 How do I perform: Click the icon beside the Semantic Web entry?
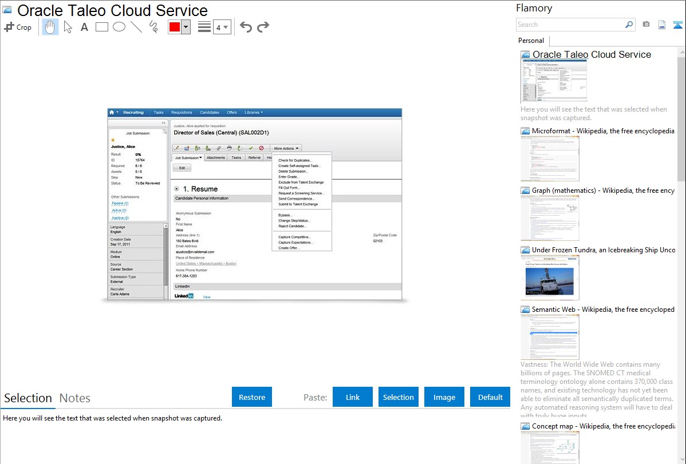pyautogui.click(x=525, y=309)
